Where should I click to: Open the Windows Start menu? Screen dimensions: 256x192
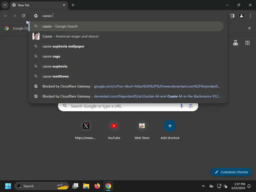8,186
